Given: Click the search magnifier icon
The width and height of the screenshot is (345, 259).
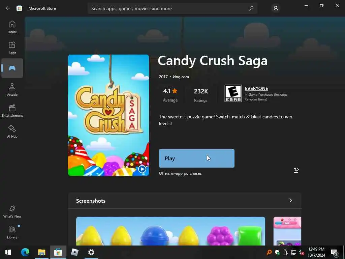Looking at the screenshot, I should click(251, 8).
